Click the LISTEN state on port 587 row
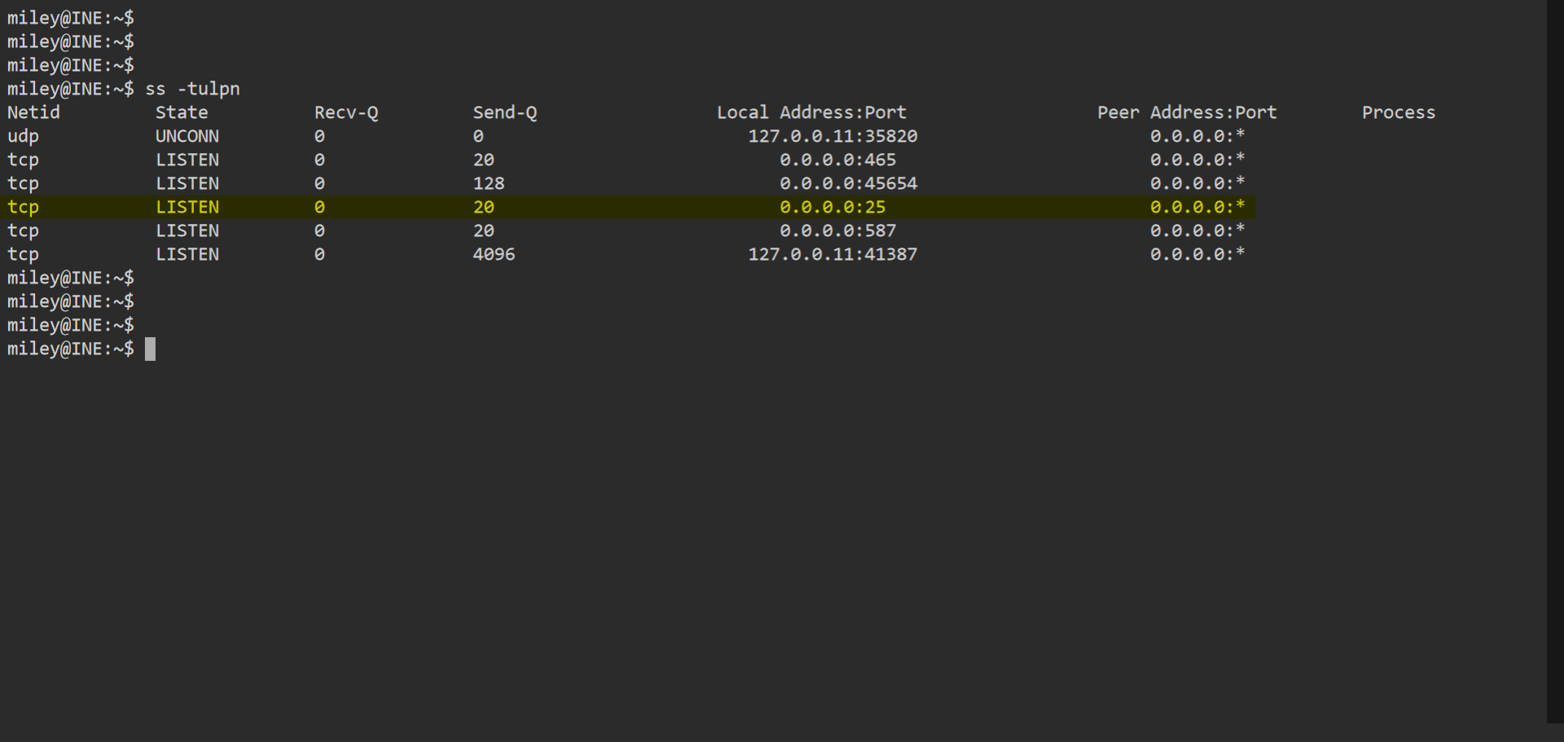 (187, 231)
